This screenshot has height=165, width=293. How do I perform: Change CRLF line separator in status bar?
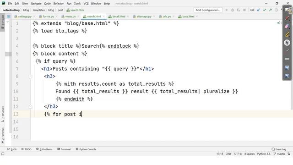click(228, 154)
